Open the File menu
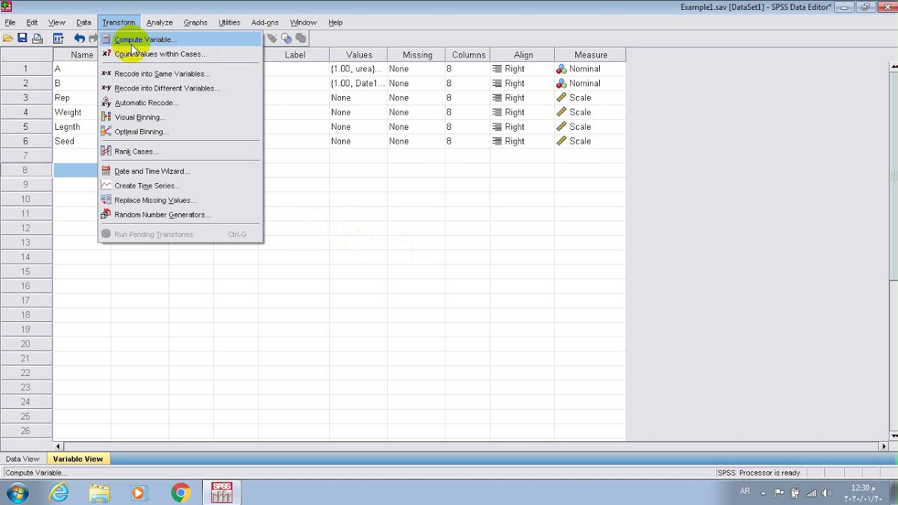Screen dimensions: 898x505 tap(10, 22)
